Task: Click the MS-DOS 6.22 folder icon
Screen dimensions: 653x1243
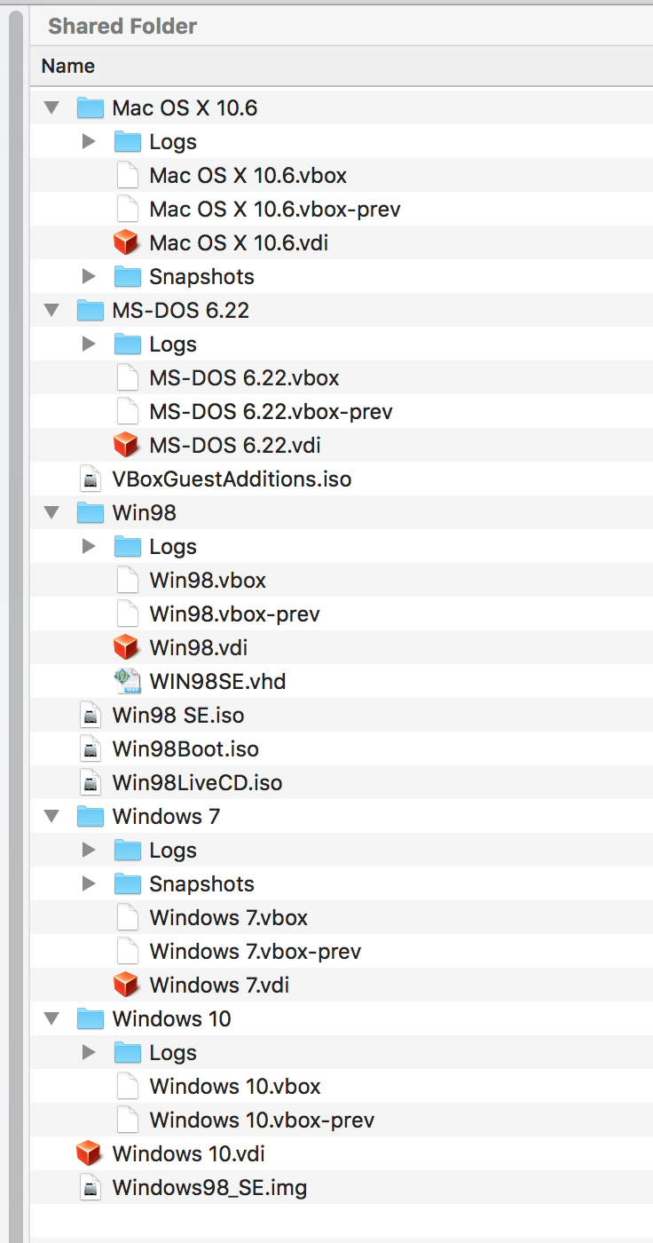Action: coord(90,311)
